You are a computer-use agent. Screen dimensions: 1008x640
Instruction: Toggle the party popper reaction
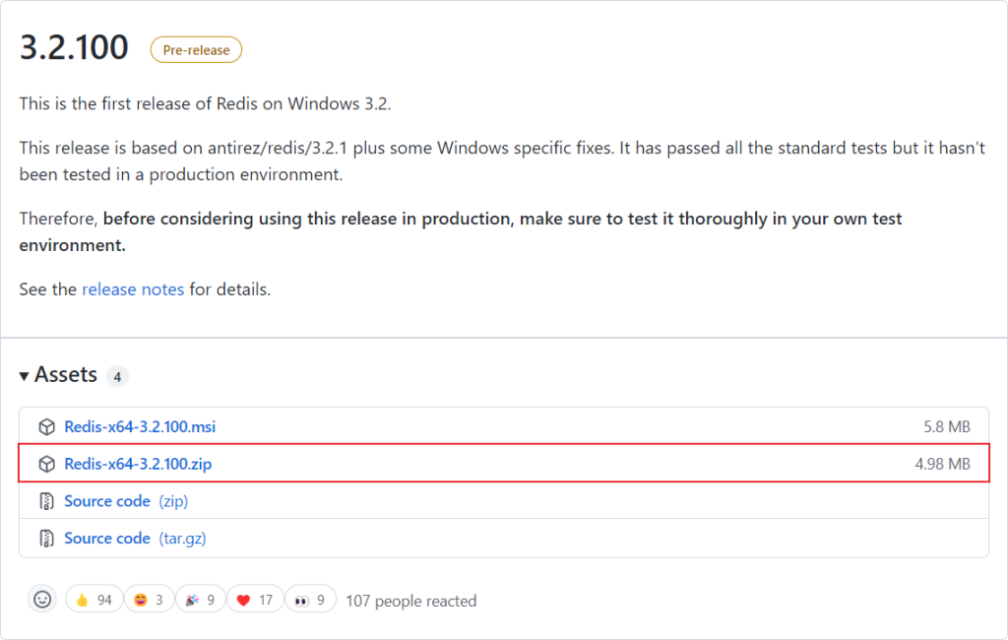click(201, 600)
